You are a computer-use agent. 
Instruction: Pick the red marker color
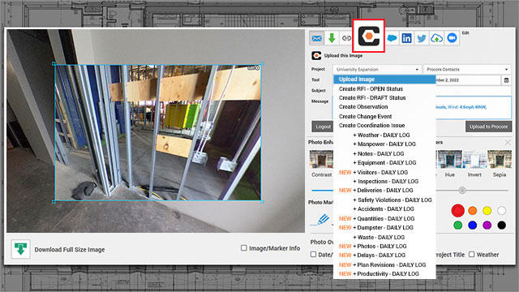[457, 210]
